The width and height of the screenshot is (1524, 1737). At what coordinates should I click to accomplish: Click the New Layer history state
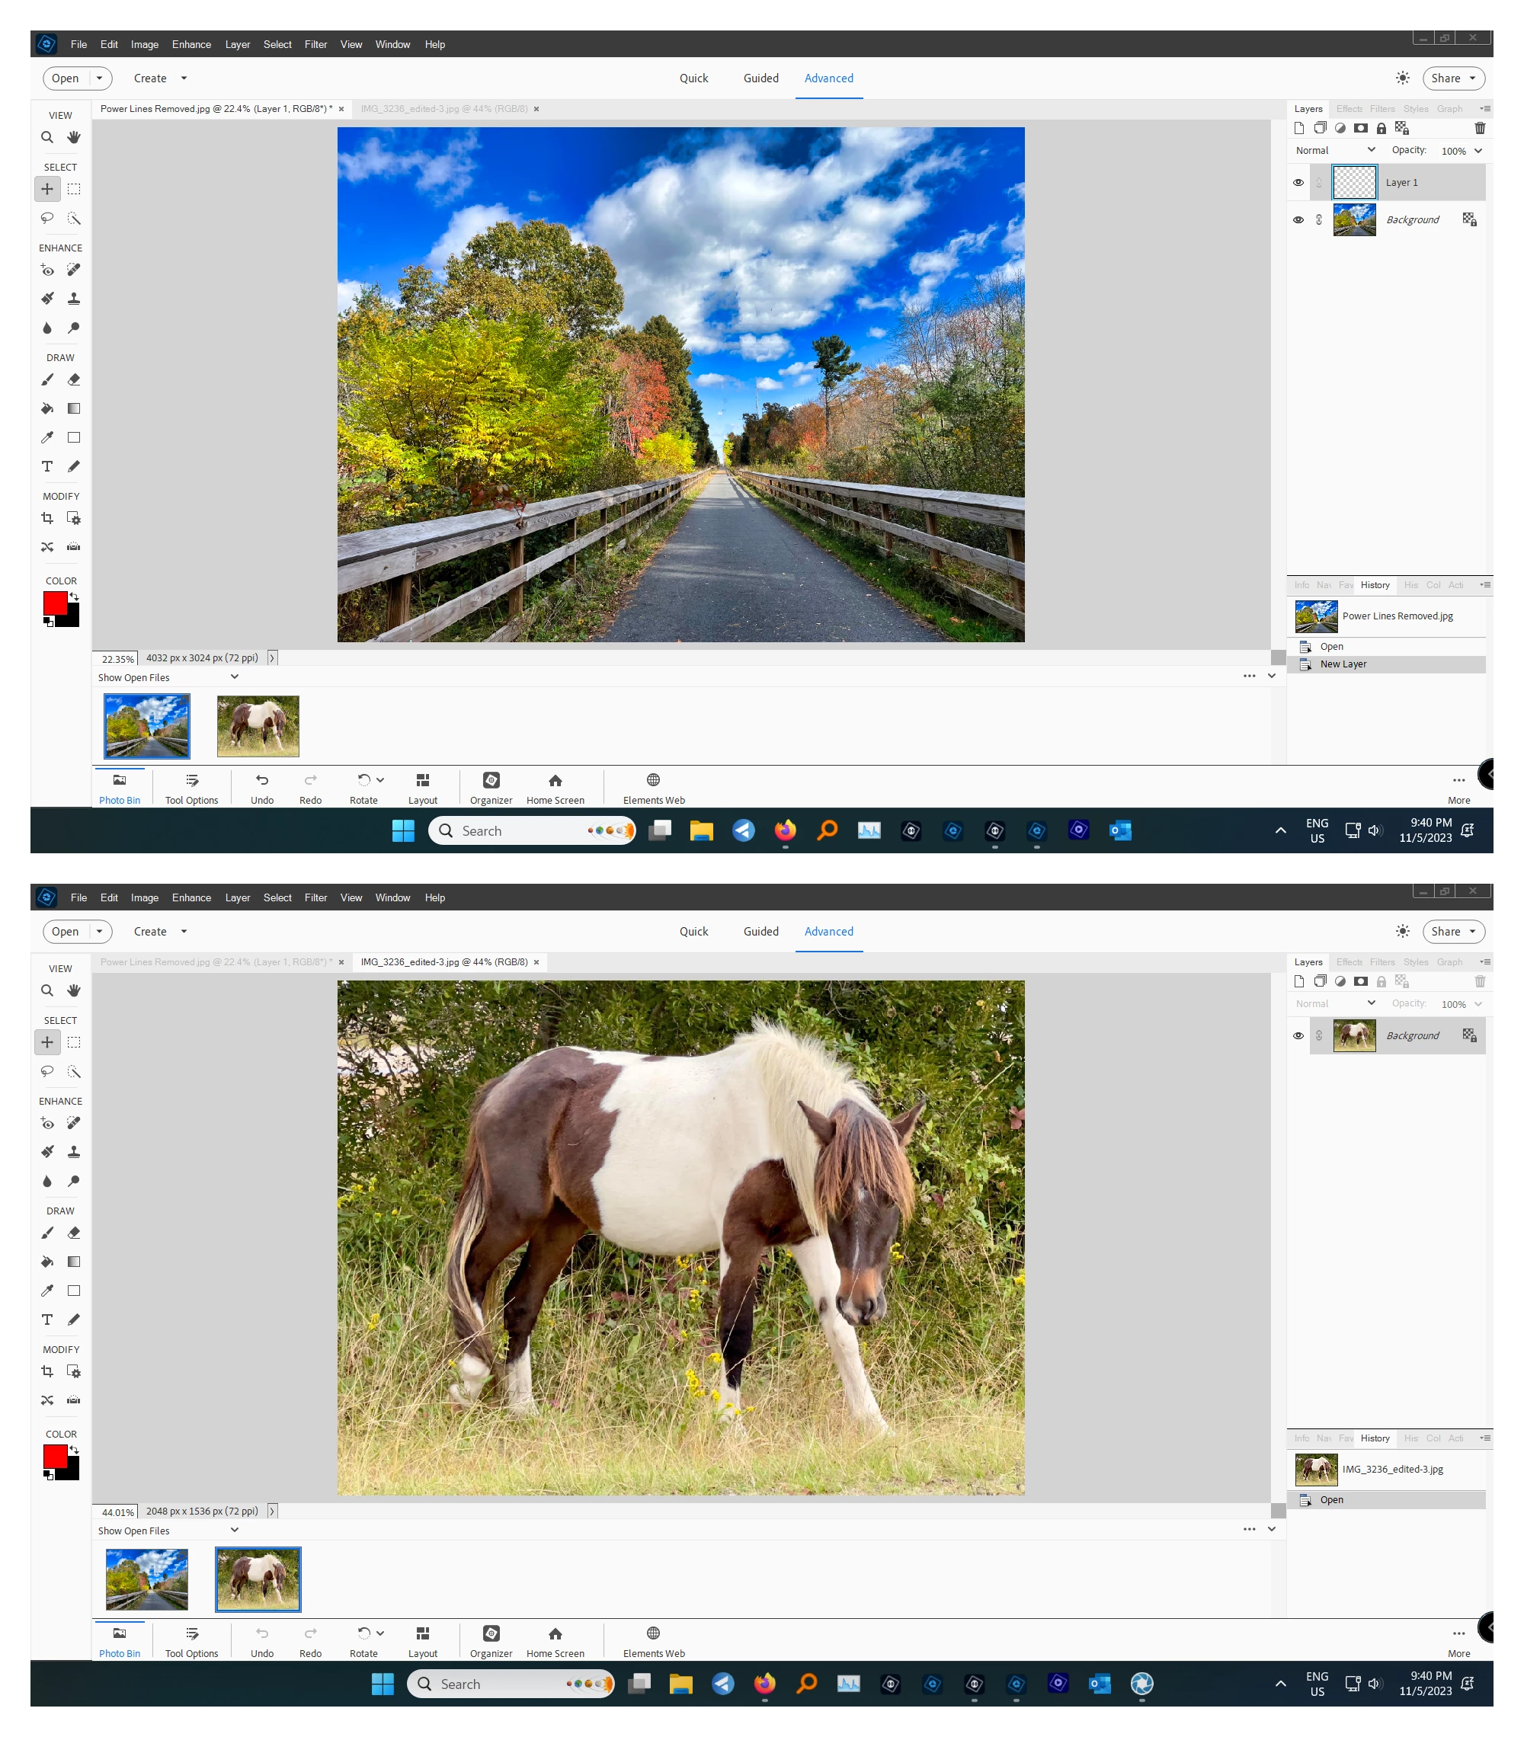(x=1343, y=664)
